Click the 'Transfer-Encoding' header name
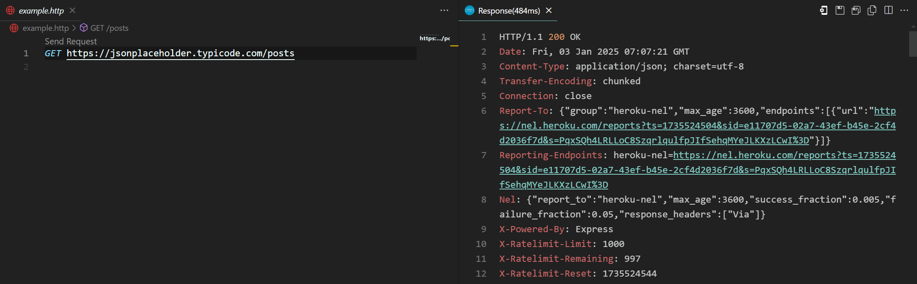917x284 pixels. coord(545,81)
